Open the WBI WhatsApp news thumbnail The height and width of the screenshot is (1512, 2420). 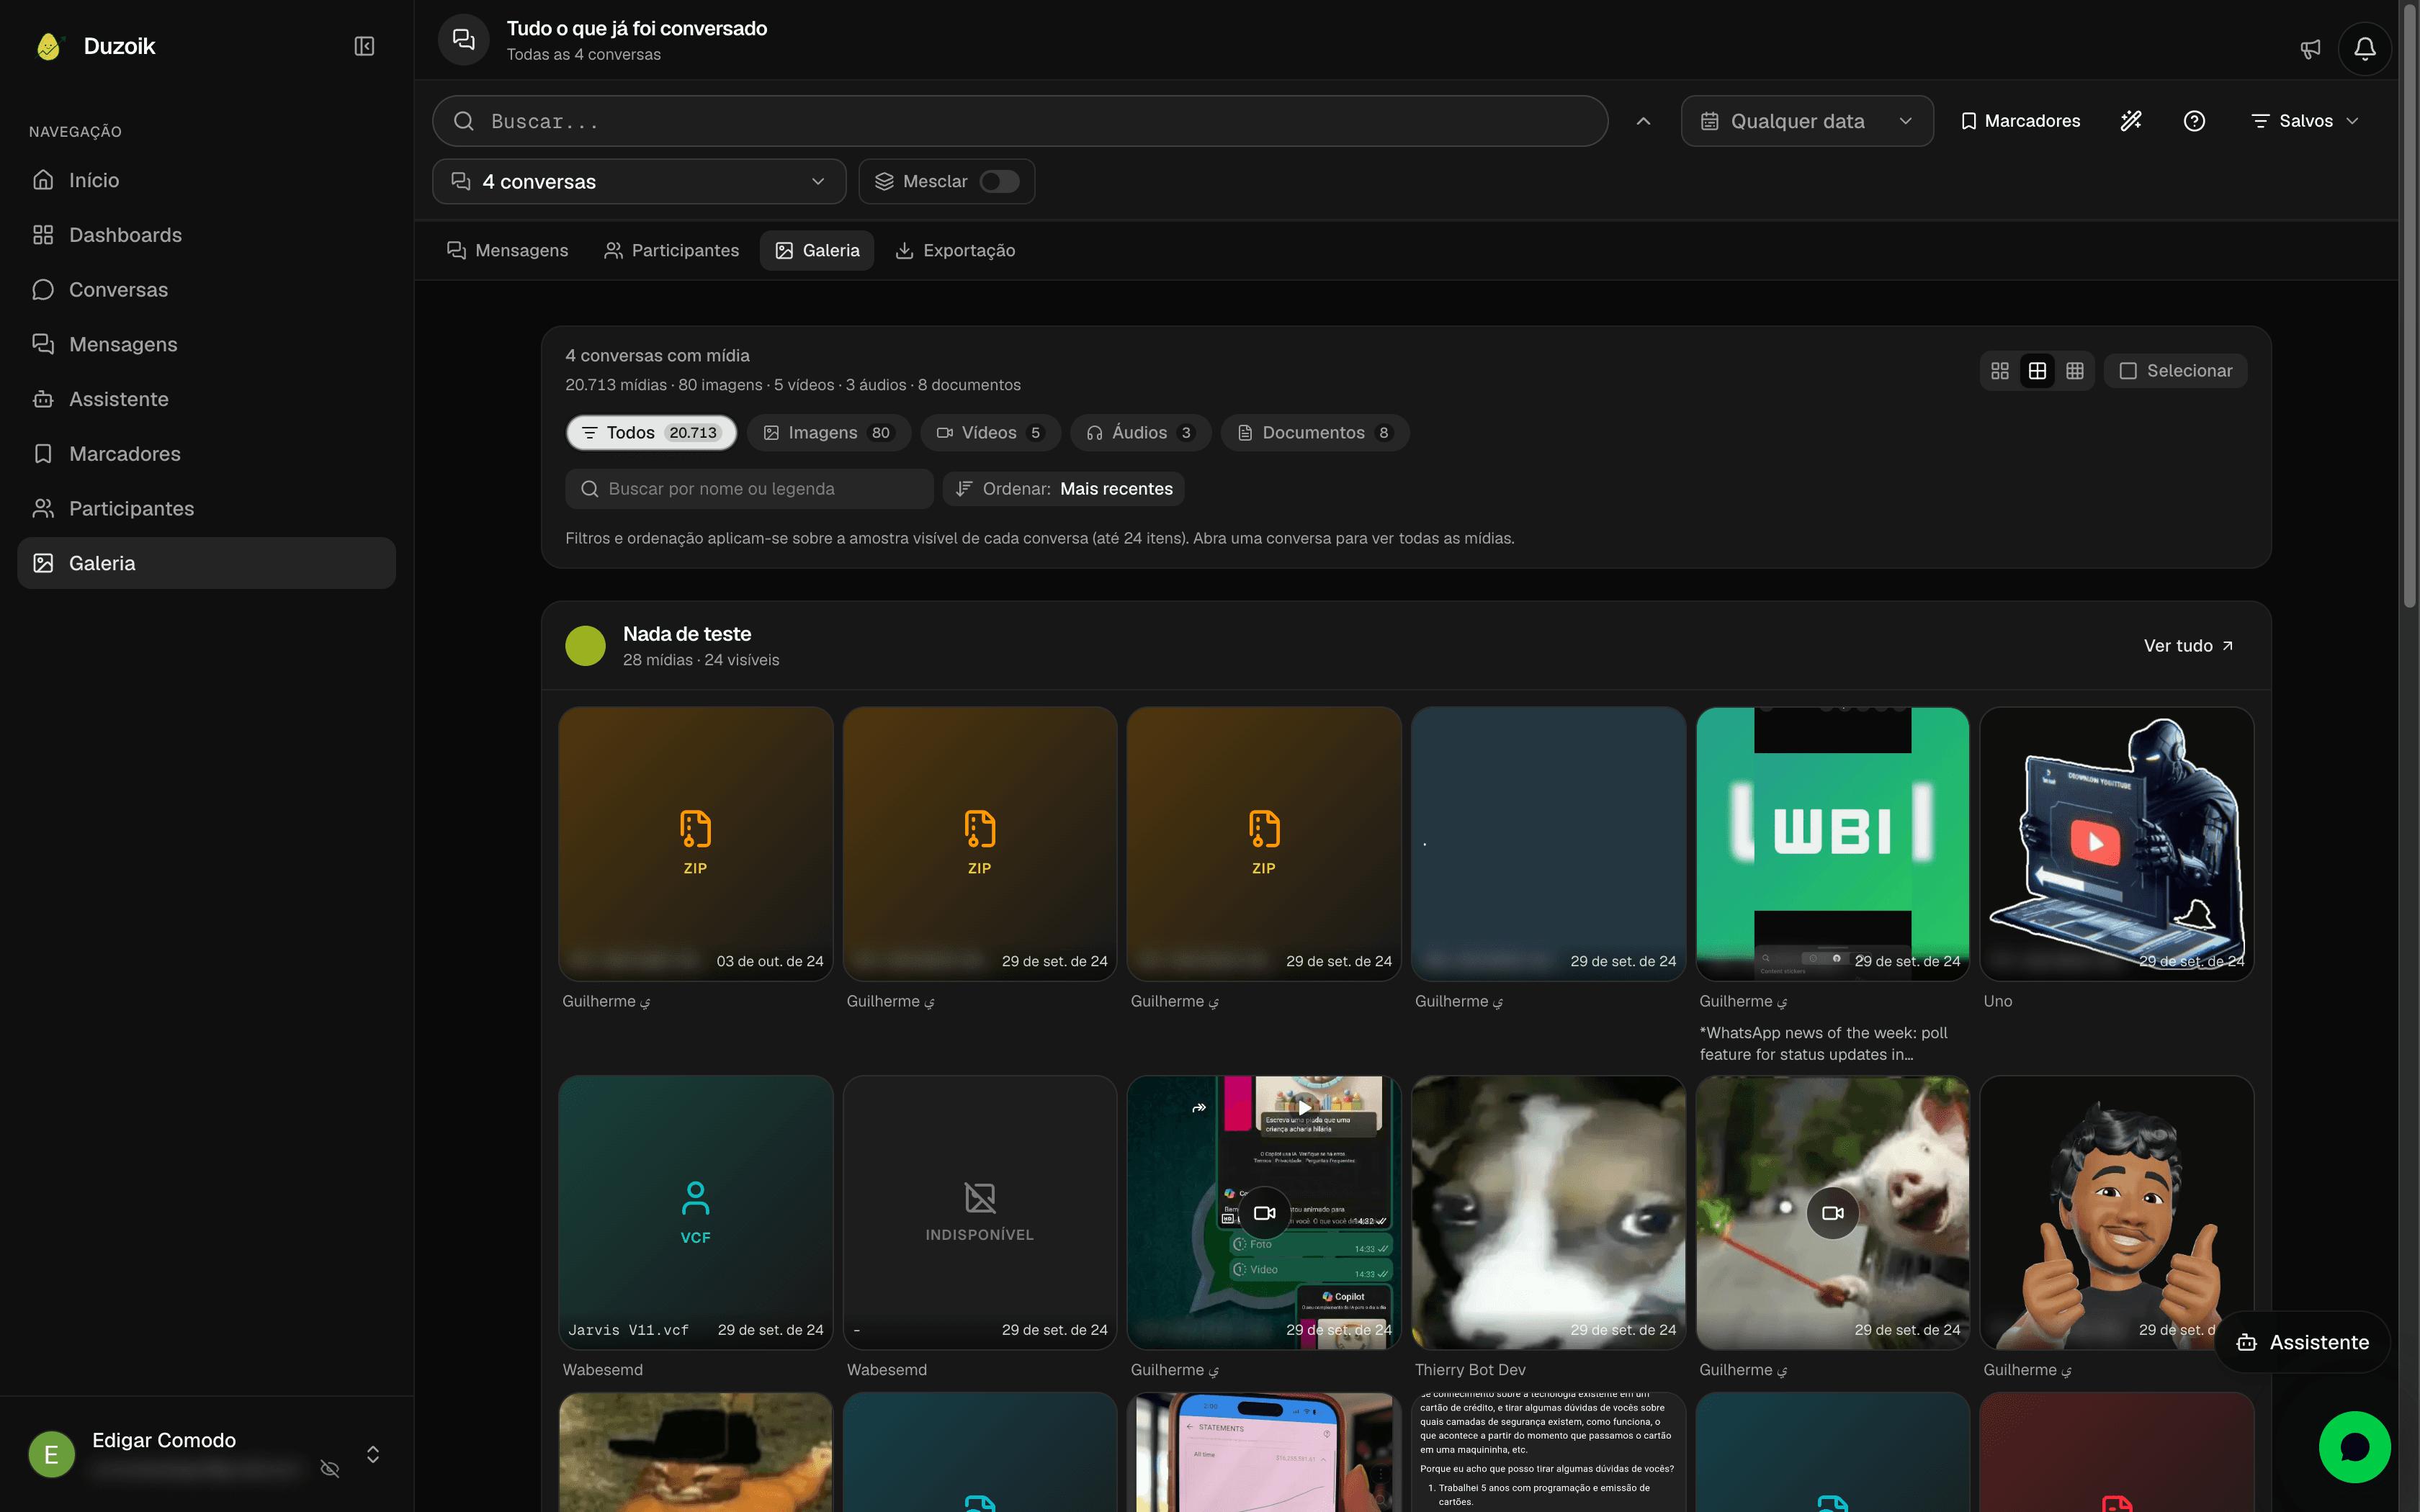tap(1833, 844)
